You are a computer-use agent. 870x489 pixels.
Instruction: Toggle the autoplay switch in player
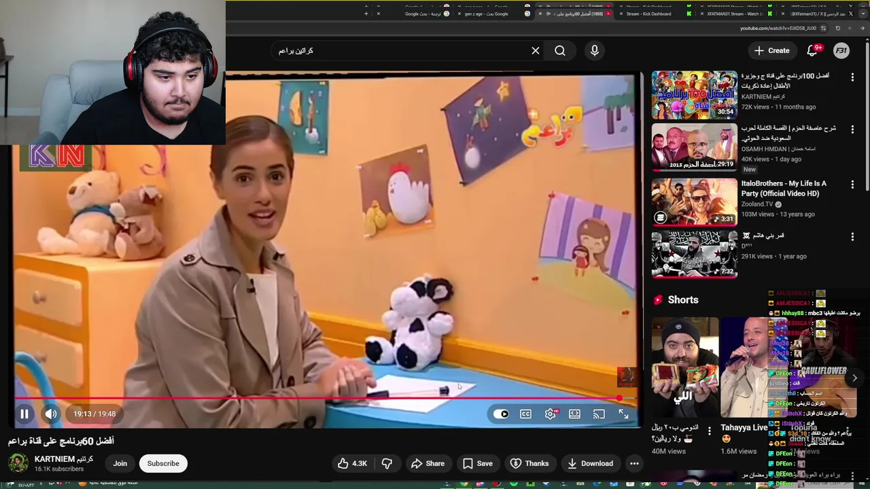click(x=502, y=414)
